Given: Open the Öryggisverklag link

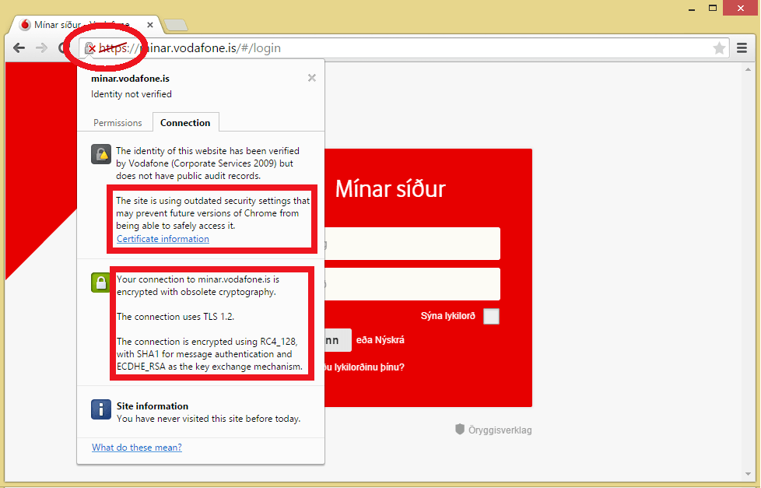Looking at the screenshot, I should coord(493,430).
